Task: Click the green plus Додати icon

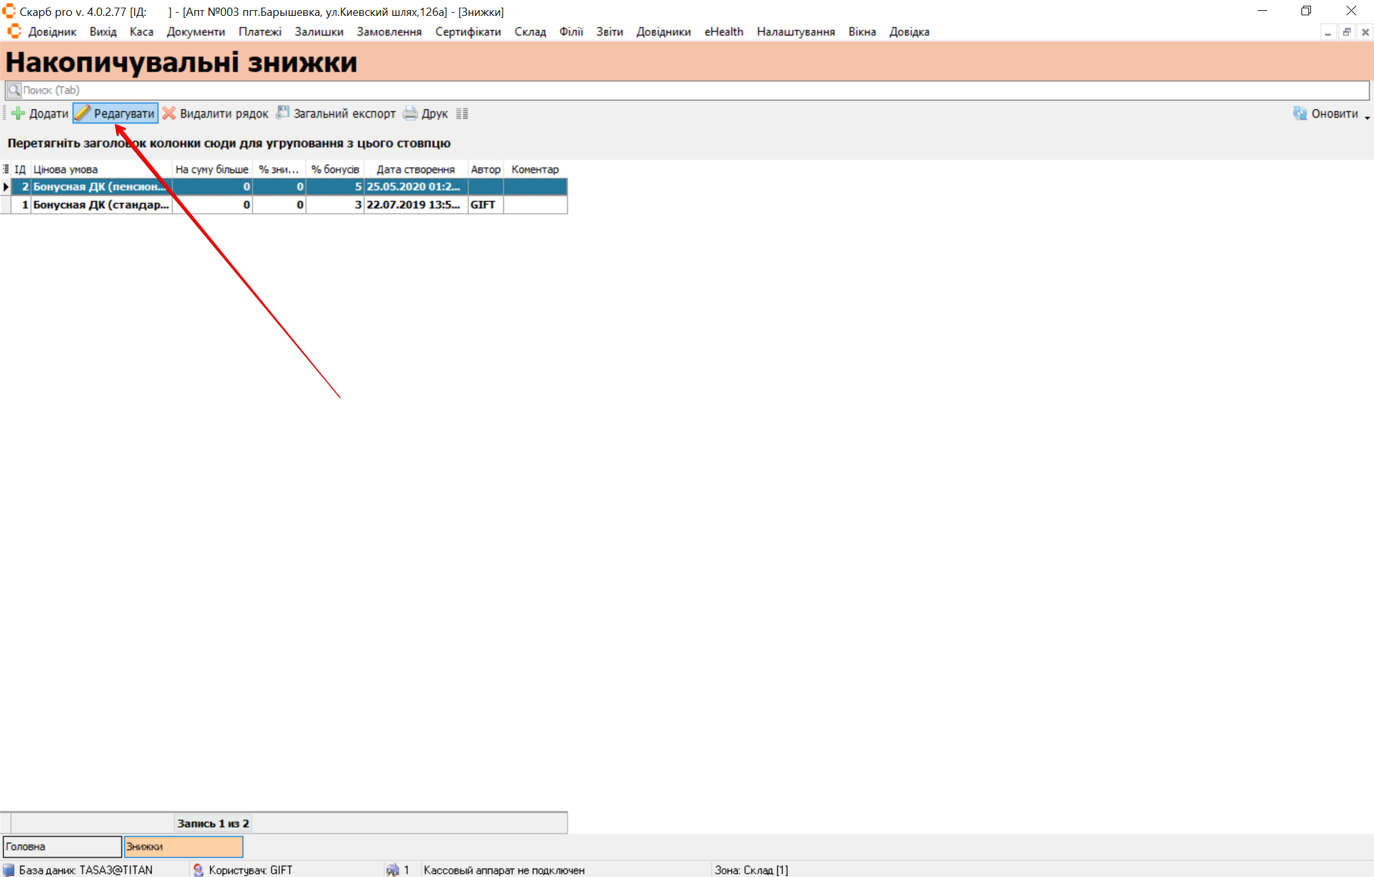Action: (x=18, y=113)
